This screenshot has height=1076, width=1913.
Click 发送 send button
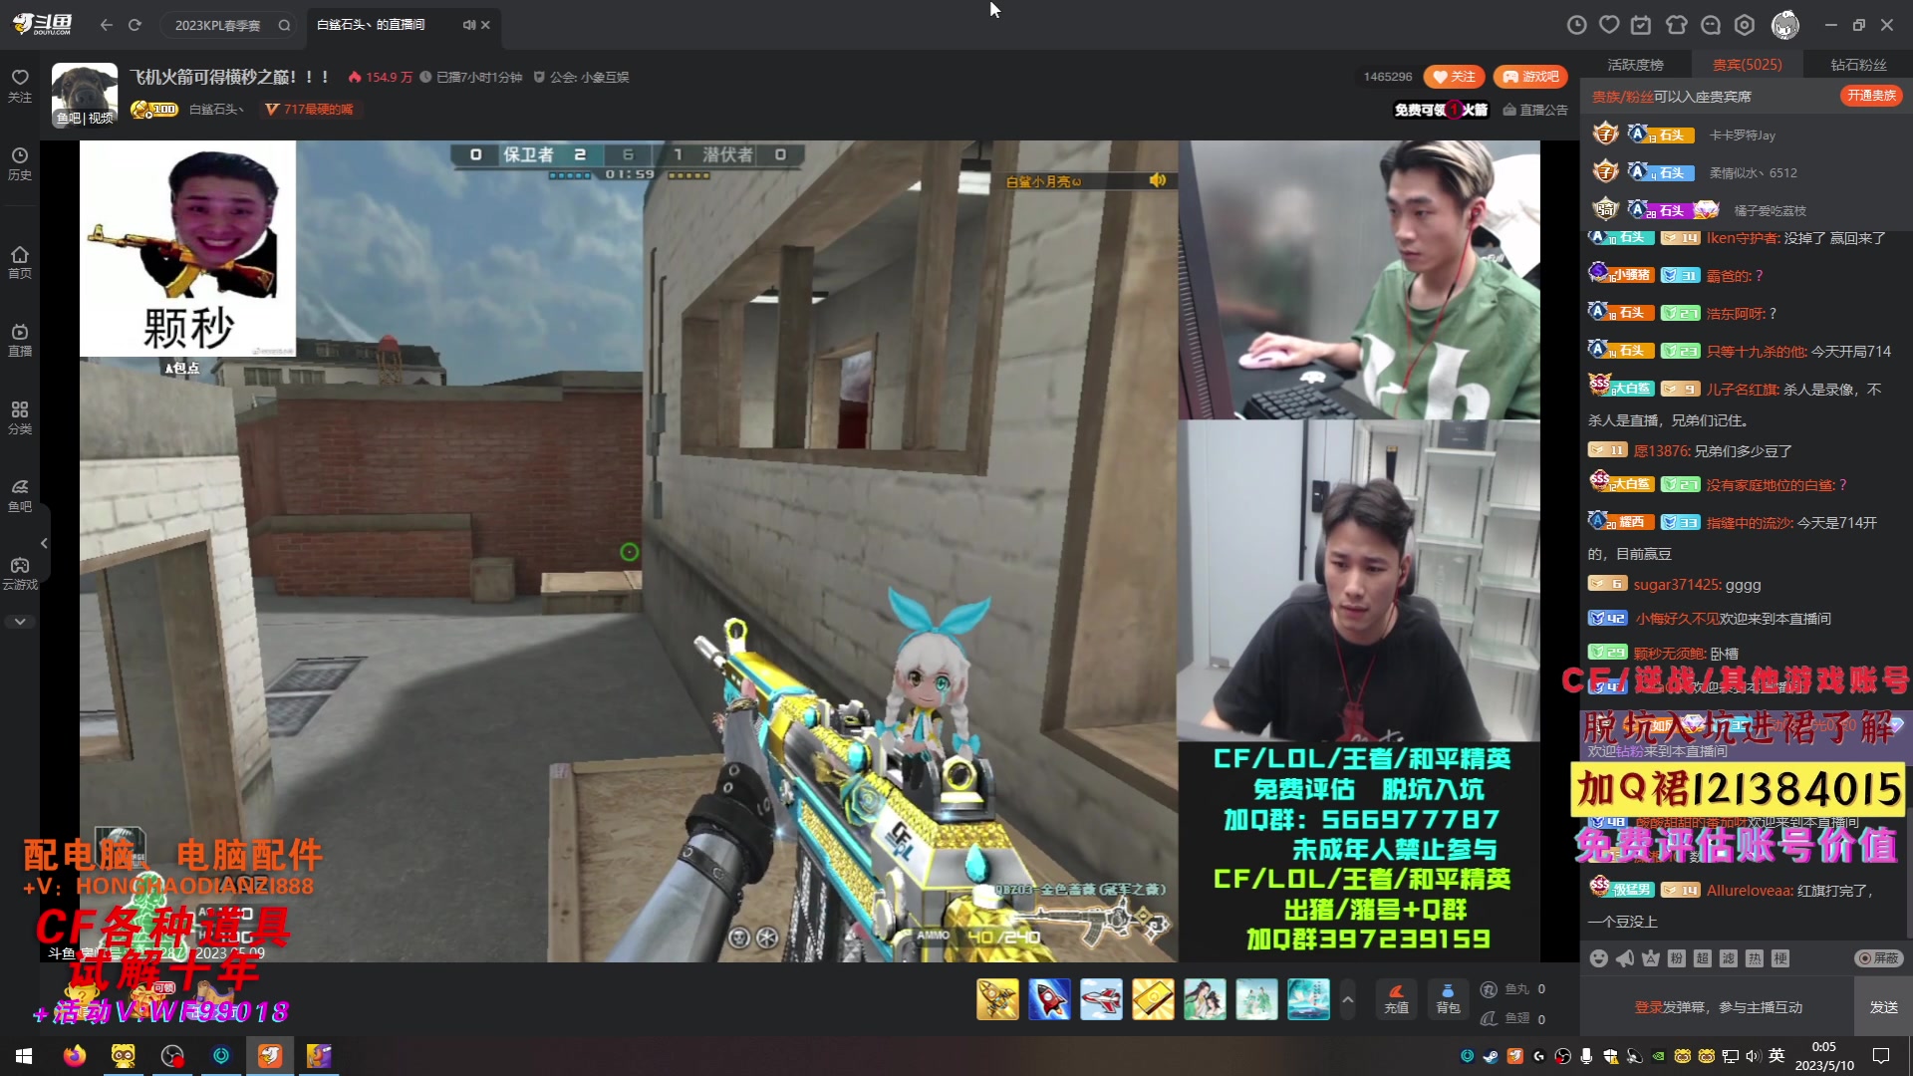(x=1883, y=1007)
